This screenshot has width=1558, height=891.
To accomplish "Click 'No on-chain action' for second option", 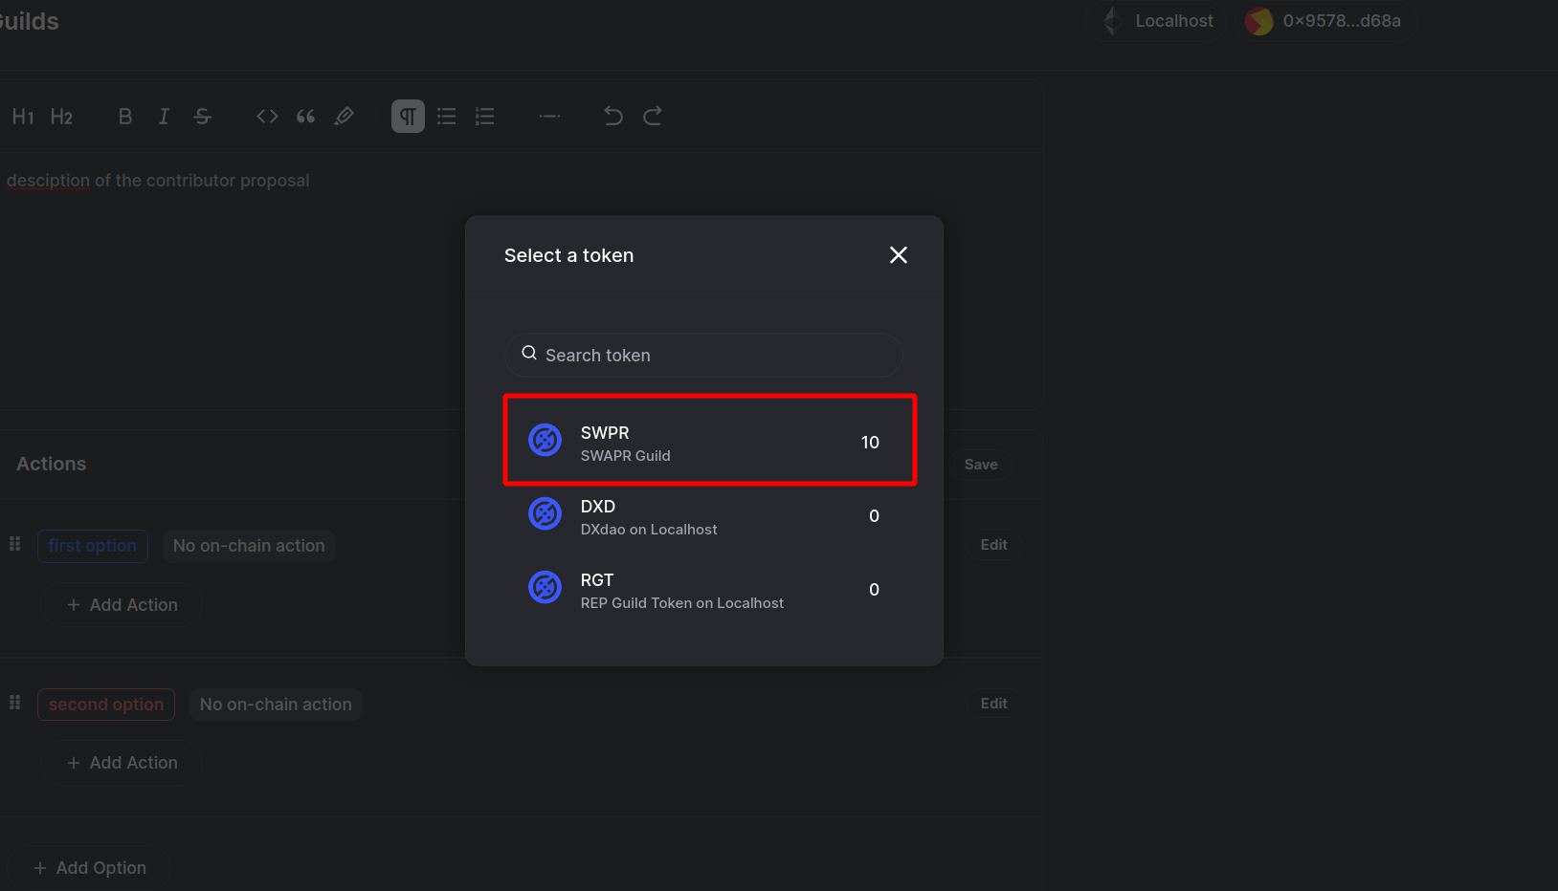I will pos(276,705).
